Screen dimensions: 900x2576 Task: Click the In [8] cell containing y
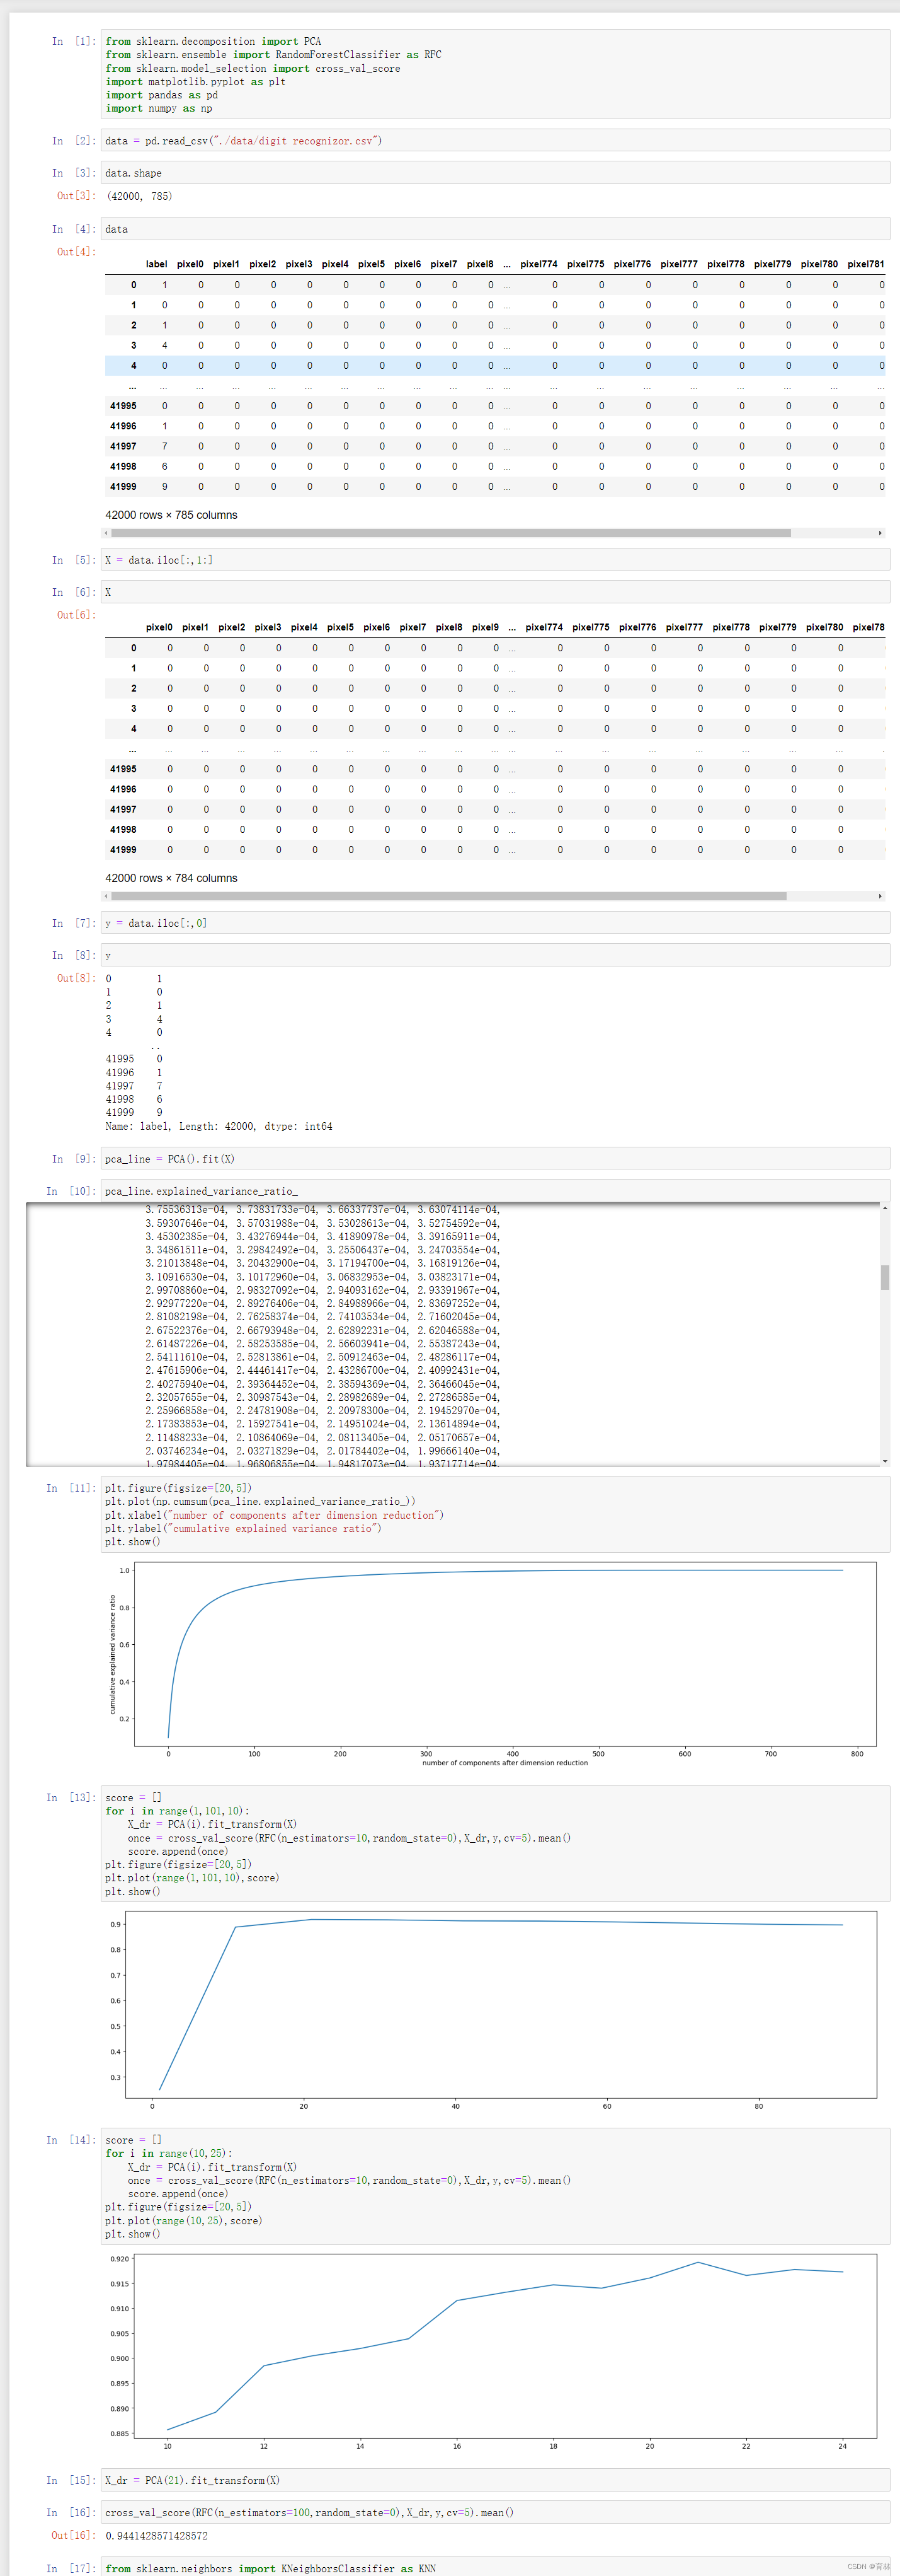[x=496, y=955]
